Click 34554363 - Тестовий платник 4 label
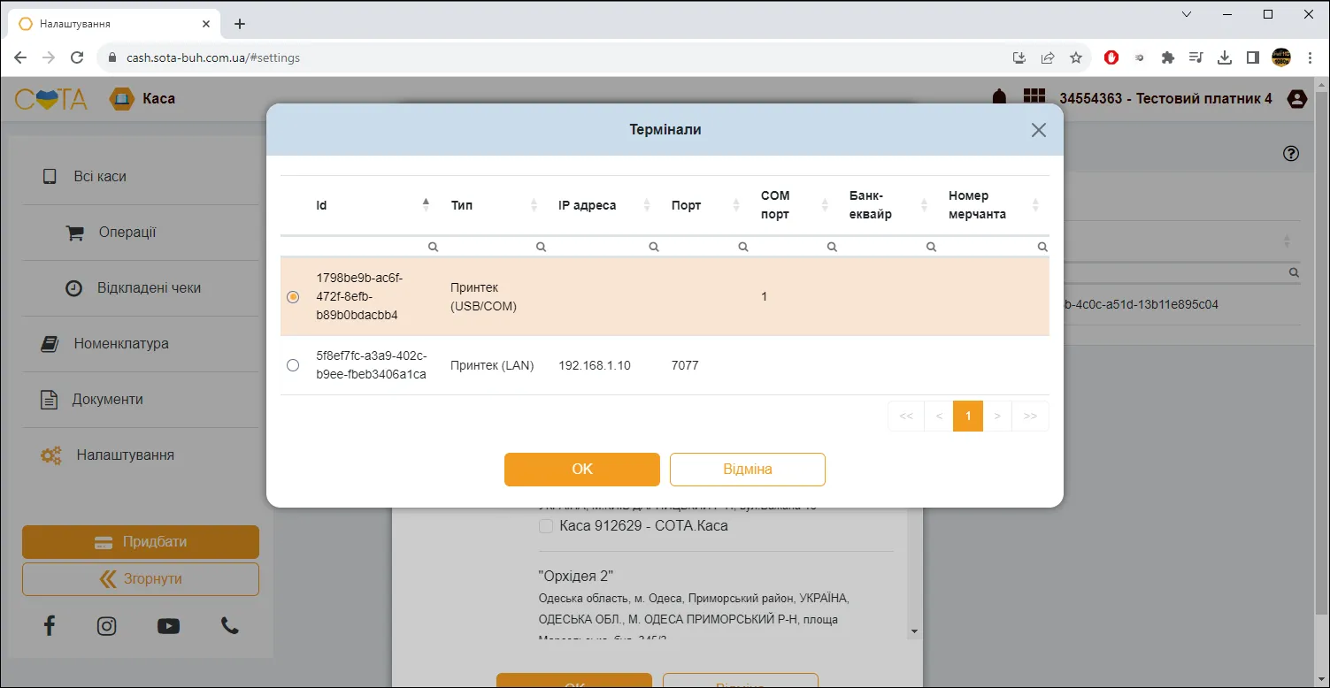The height and width of the screenshot is (688, 1330). 1165,99
